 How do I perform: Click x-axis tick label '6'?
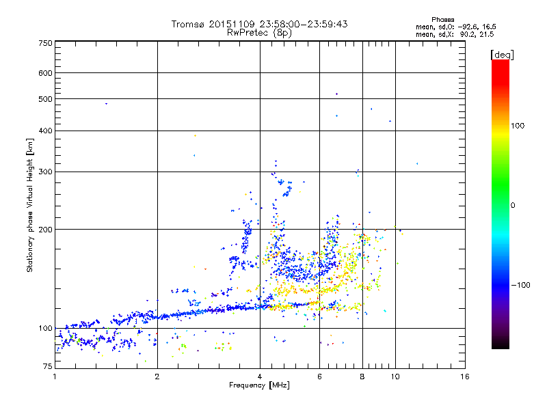click(319, 377)
